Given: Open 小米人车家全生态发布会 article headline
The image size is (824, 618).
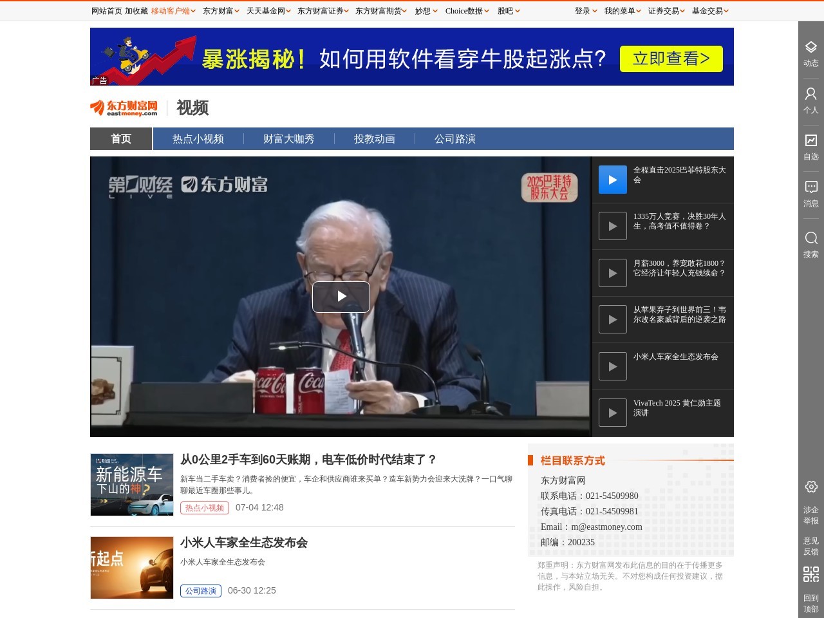Looking at the screenshot, I should point(244,543).
